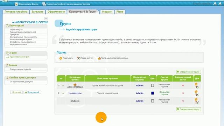Click the forum preview icon in top bar
The width and height of the screenshot is (224, 126).
(16, 4)
